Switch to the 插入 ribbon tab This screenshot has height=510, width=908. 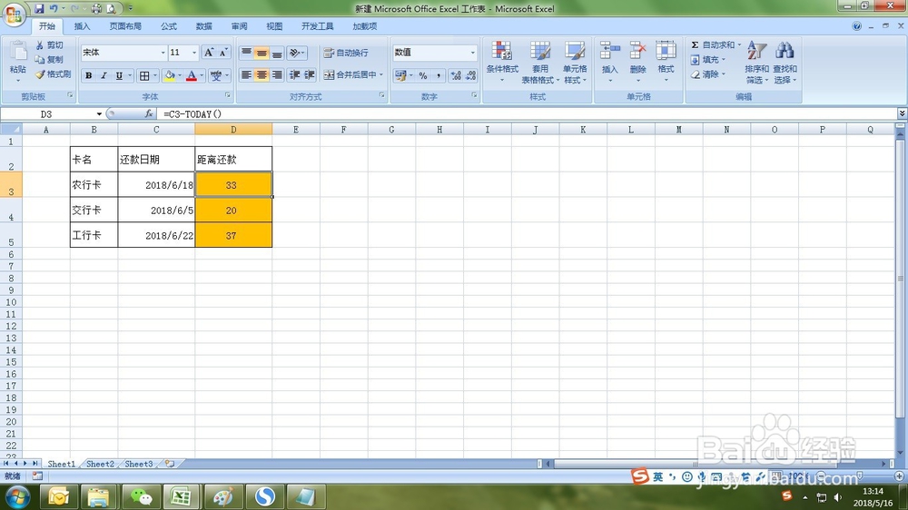click(83, 26)
